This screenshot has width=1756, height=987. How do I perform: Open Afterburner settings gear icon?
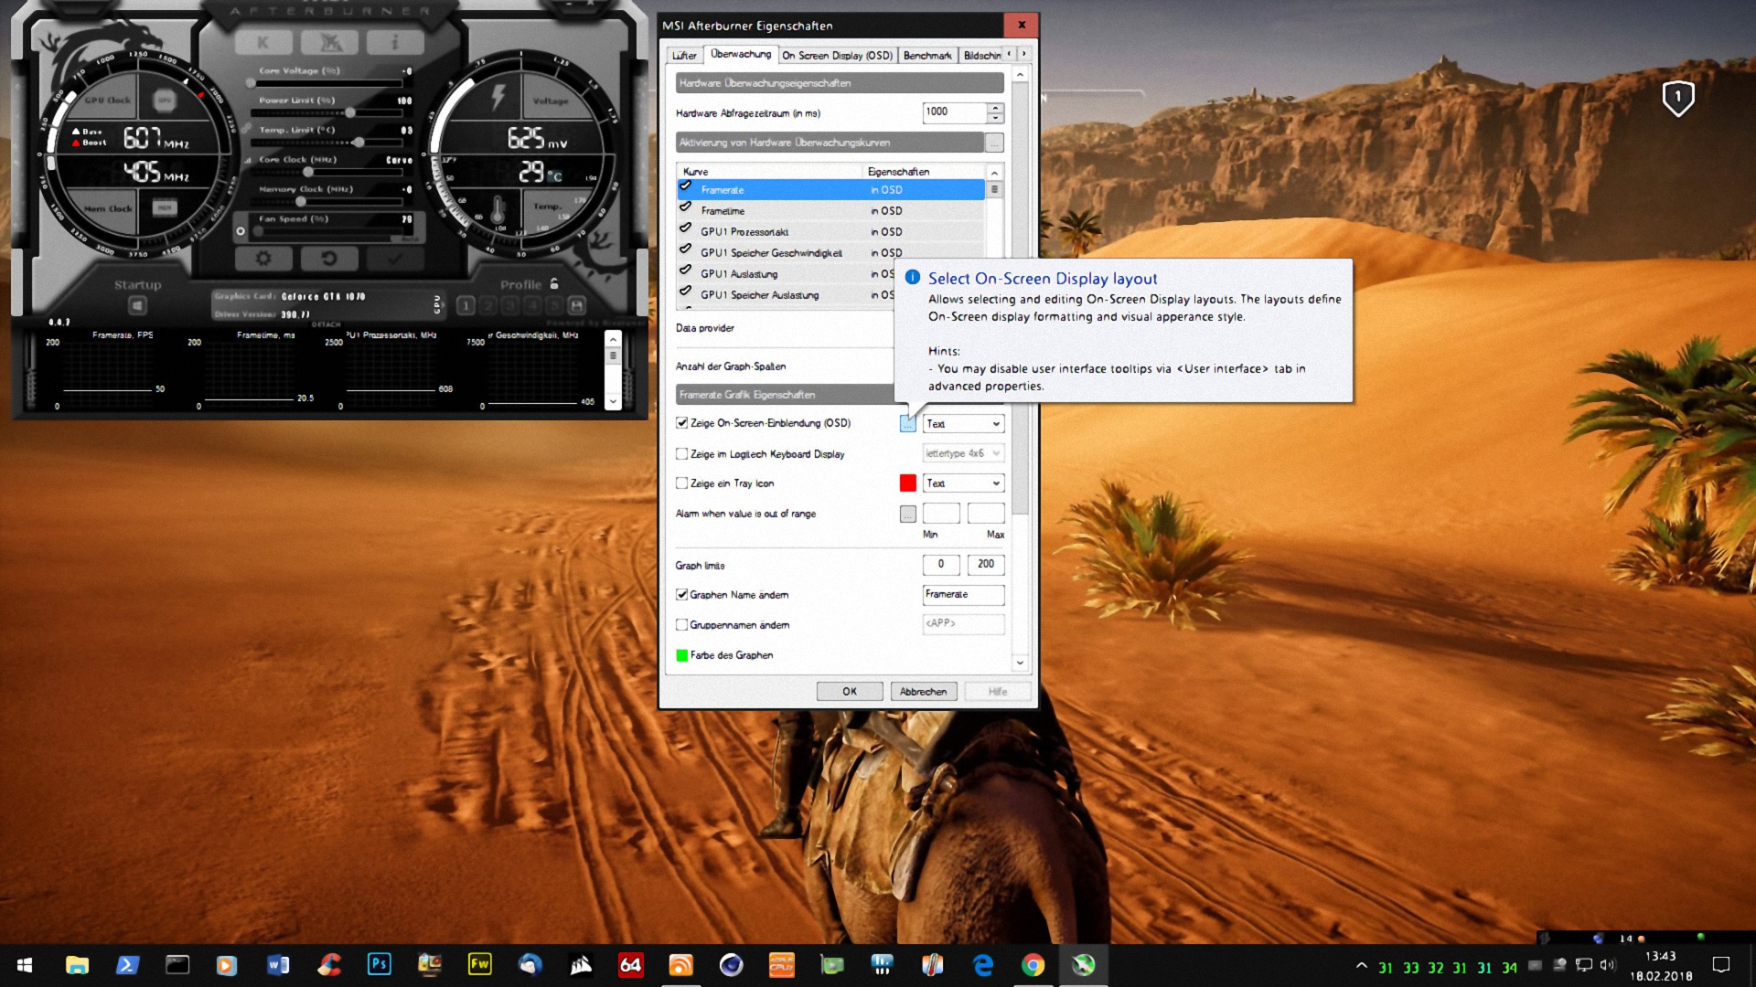(263, 259)
